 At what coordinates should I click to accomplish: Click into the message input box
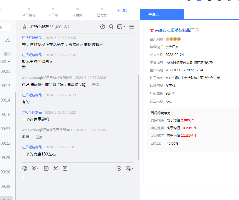pos(78,183)
